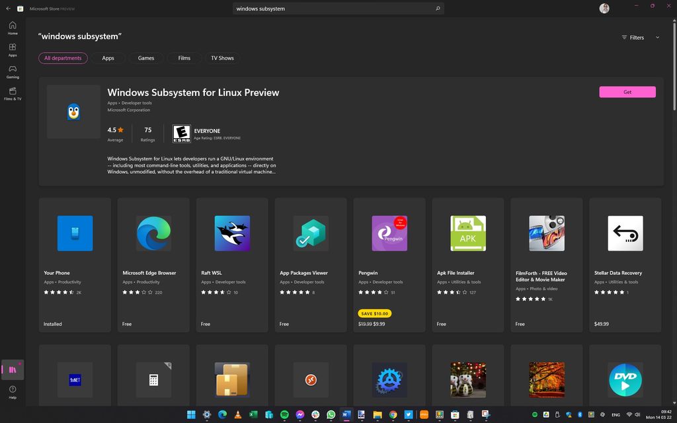This screenshot has height=423, width=677.
Task: Select the All departments tab
Action: [x=63, y=58]
